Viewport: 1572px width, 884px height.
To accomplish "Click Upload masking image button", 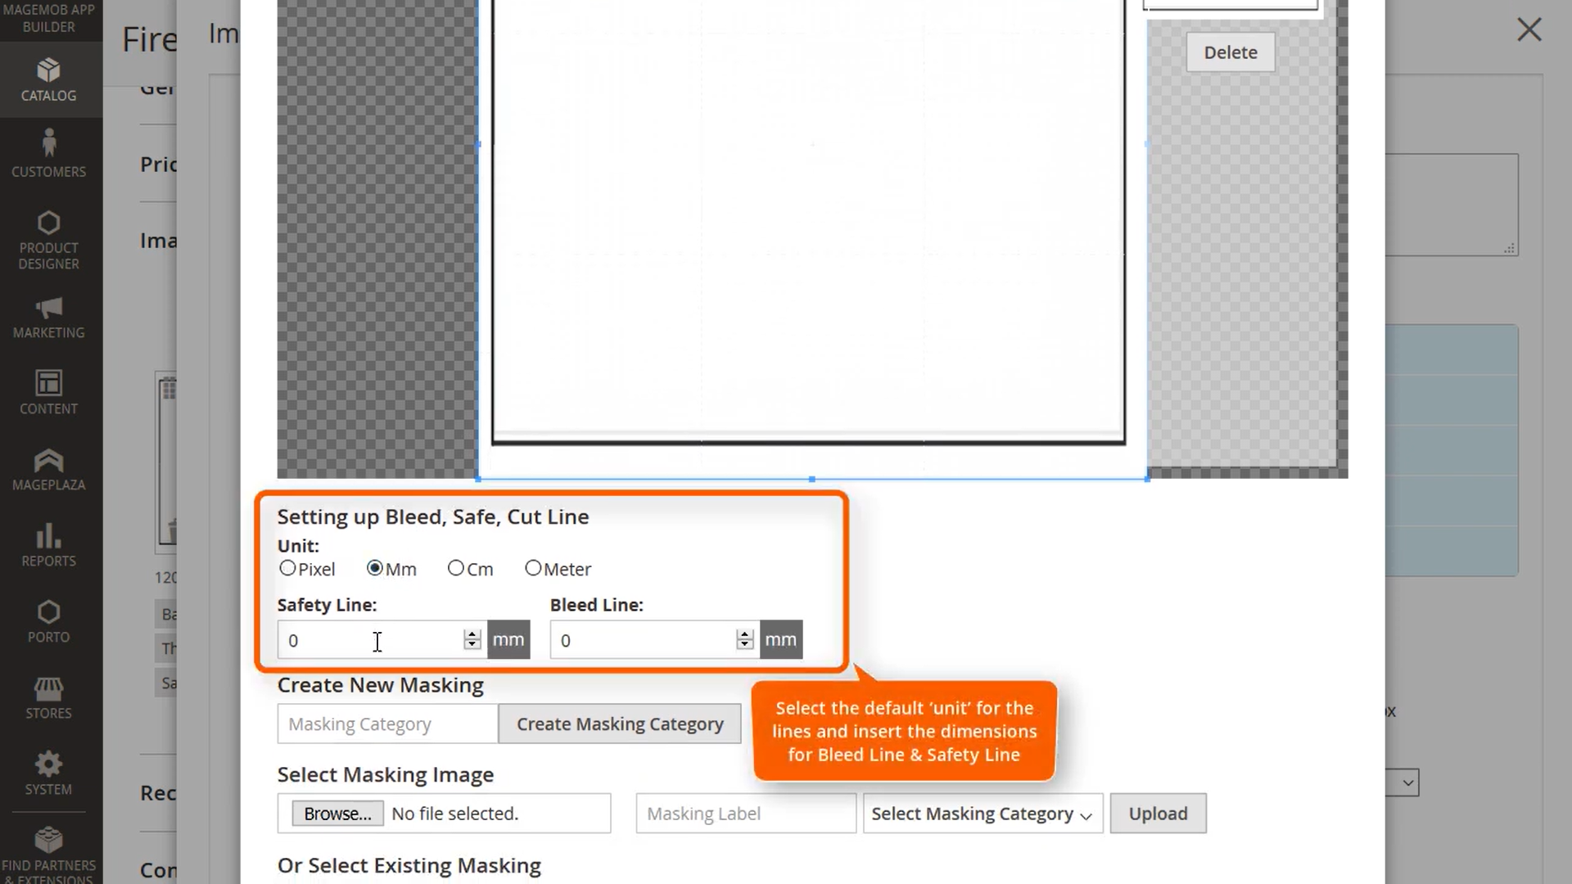I will click(1158, 813).
